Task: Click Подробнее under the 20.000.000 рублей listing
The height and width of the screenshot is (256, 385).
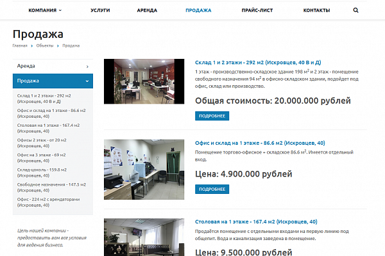Action: [x=212, y=116]
